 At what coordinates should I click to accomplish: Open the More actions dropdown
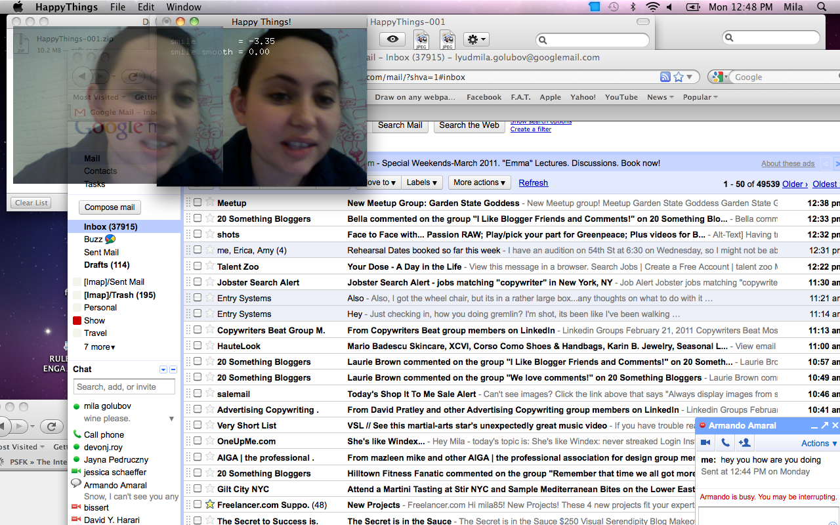479,182
